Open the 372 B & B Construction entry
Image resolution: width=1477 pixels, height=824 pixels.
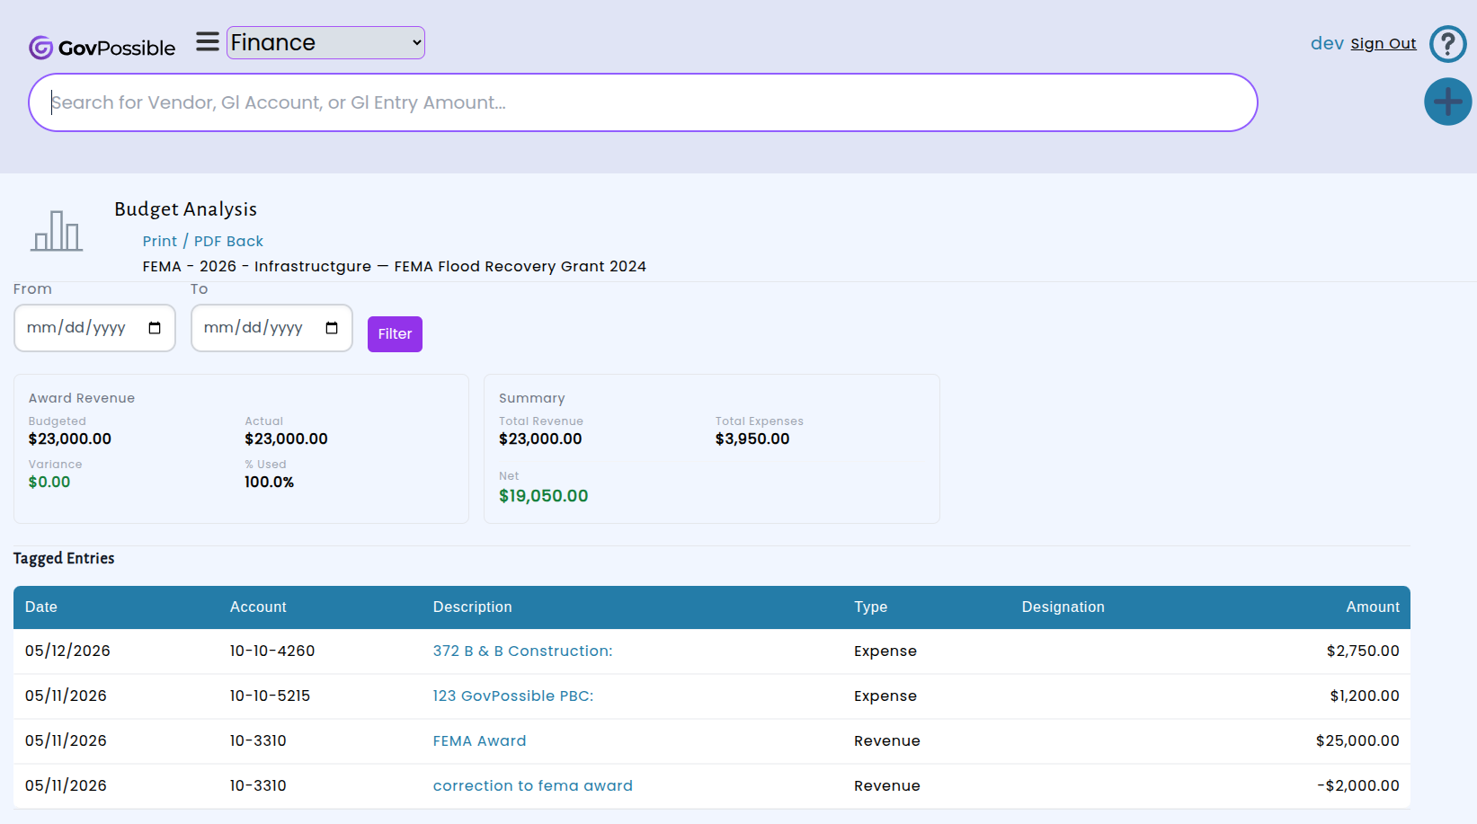pos(522,651)
